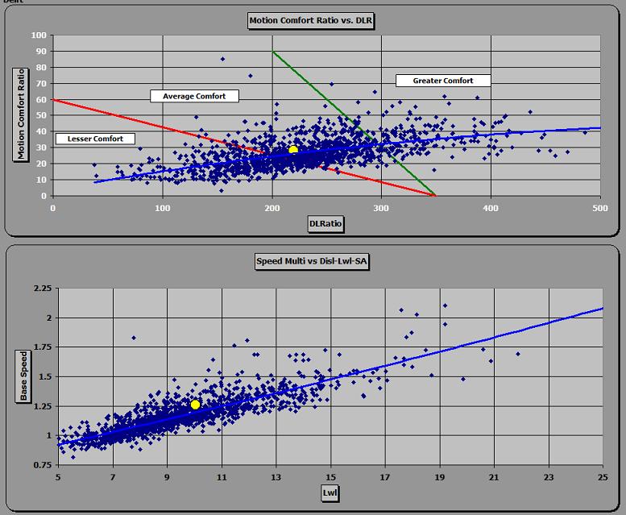Viewport: 626px width, 515px height.
Task: Select the 'Motion Comfort Ratio' vertical axis title
Action: pos(21,114)
